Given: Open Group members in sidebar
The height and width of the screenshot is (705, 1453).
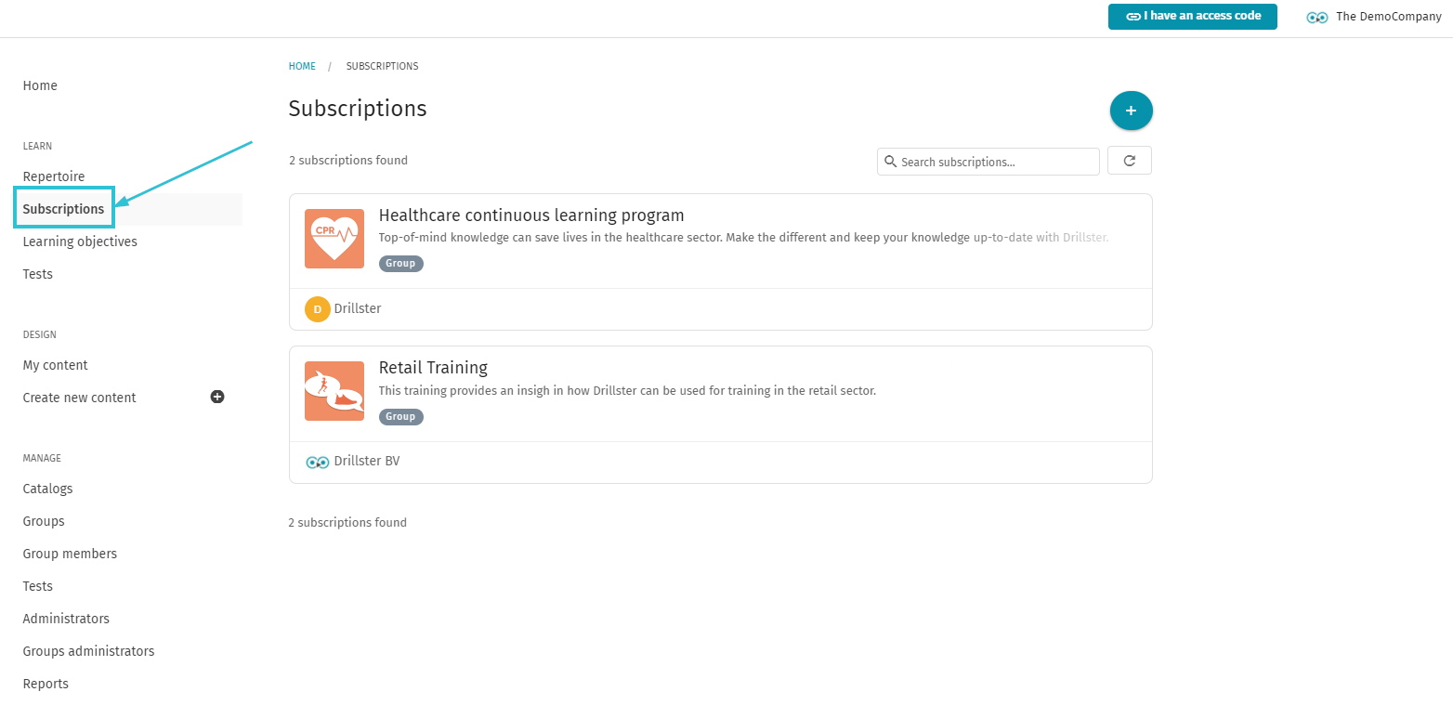Looking at the screenshot, I should pyautogui.click(x=71, y=554).
